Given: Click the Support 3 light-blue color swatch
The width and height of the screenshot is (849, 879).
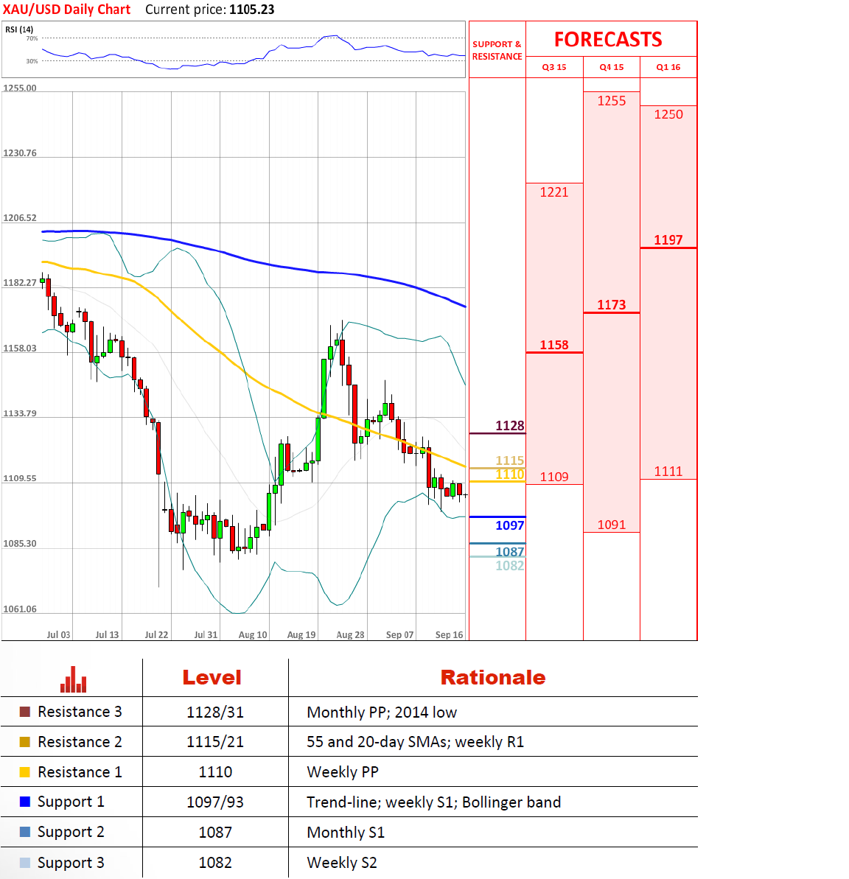Looking at the screenshot, I should [24, 863].
